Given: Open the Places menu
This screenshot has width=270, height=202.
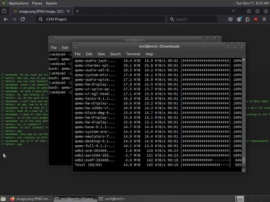Looking at the screenshot, I should click(37, 3).
